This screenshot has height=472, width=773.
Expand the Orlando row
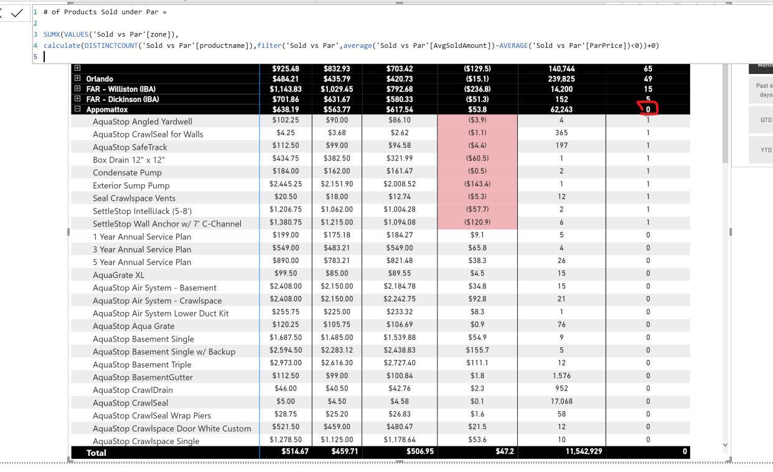pos(77,79)
